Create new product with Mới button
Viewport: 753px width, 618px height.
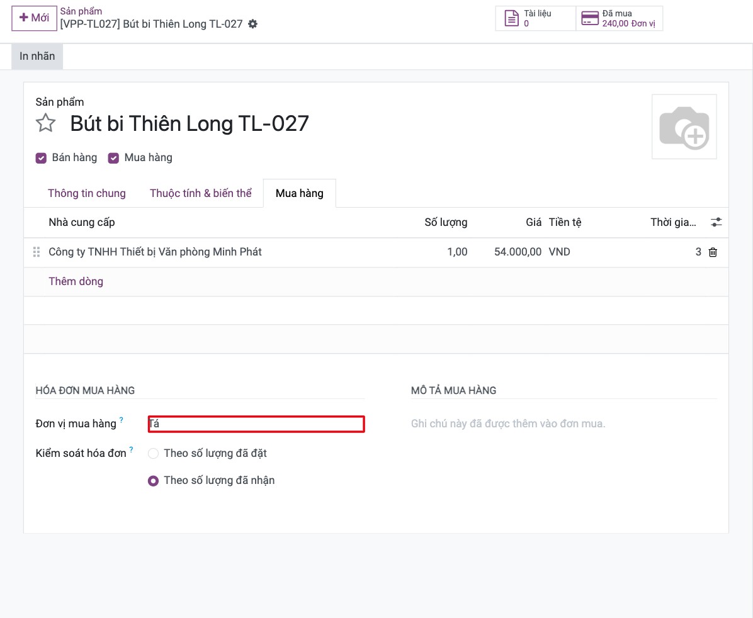pos(34,18)
